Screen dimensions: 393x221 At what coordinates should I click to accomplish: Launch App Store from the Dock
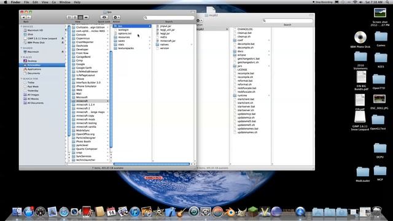(x=29, y=212)
